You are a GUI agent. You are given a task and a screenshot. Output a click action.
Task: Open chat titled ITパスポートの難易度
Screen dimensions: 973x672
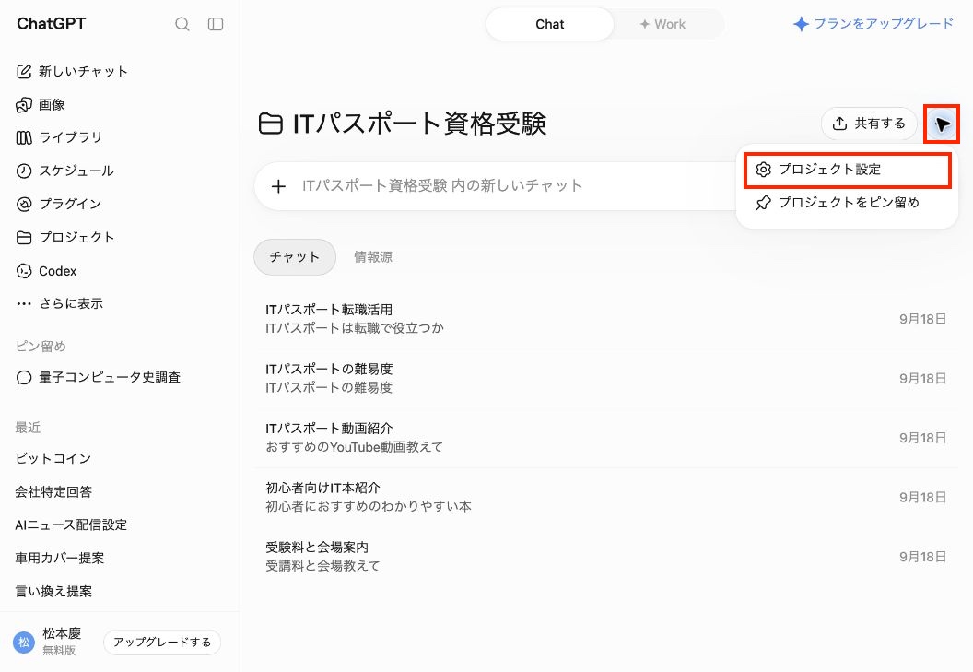coord(605,378)
